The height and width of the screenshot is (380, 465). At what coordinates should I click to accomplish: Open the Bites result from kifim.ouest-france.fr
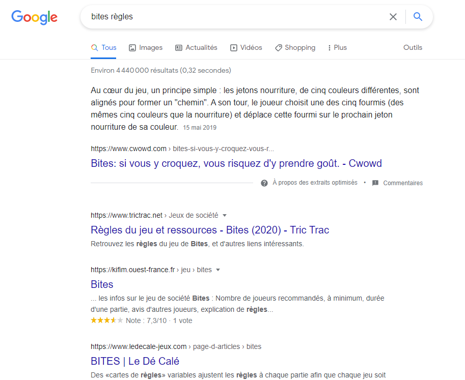tap(102, 285)
